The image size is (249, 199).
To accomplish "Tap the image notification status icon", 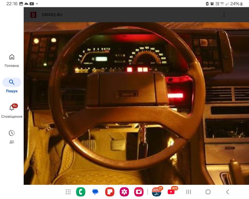I will click(x=21, y=4).
